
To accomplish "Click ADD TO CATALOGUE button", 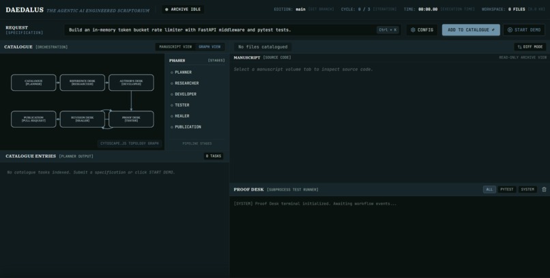I will tap(471, 30).
